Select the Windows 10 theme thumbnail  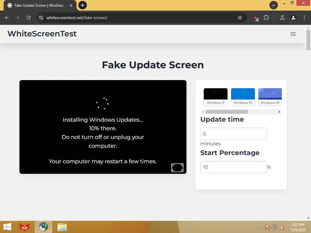click(243, 97)
